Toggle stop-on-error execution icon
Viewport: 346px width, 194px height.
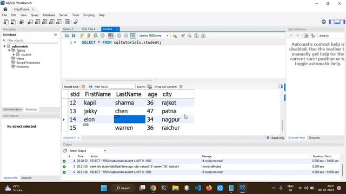click(111, 36)
